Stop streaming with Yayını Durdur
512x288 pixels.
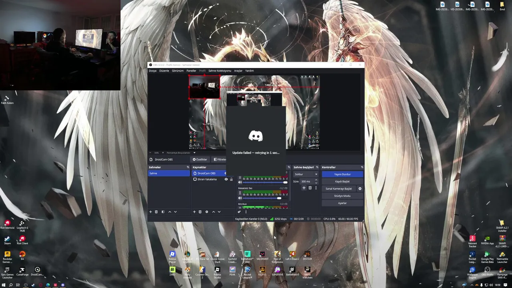pos(342,174)
